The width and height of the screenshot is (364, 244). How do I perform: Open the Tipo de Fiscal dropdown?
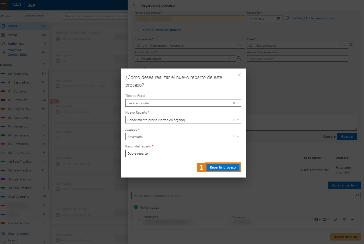[x=238, y=103]
